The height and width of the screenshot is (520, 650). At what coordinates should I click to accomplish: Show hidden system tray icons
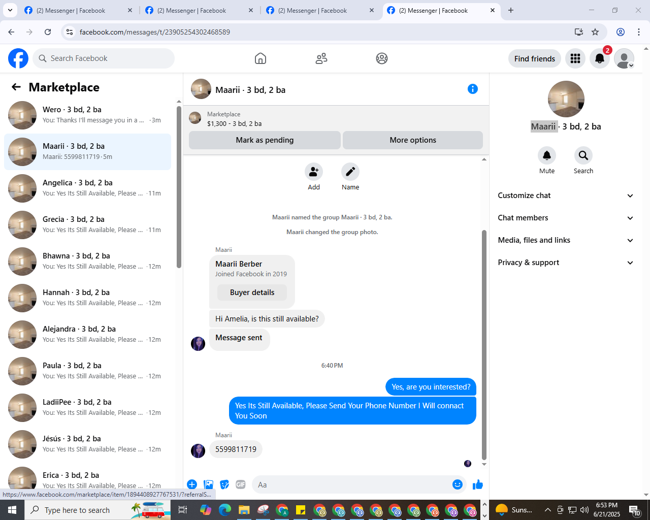[x=547, y=510]
